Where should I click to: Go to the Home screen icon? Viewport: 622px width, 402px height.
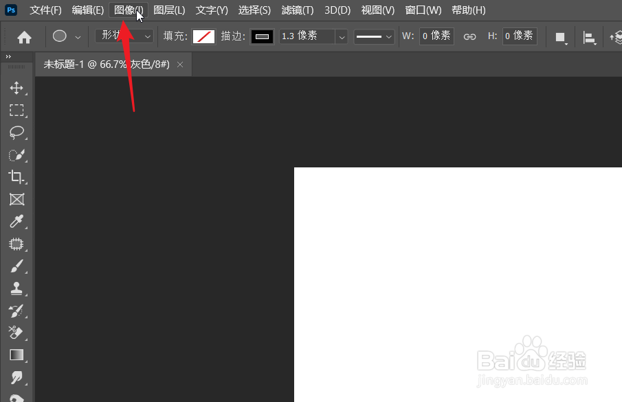coord(24,37)
